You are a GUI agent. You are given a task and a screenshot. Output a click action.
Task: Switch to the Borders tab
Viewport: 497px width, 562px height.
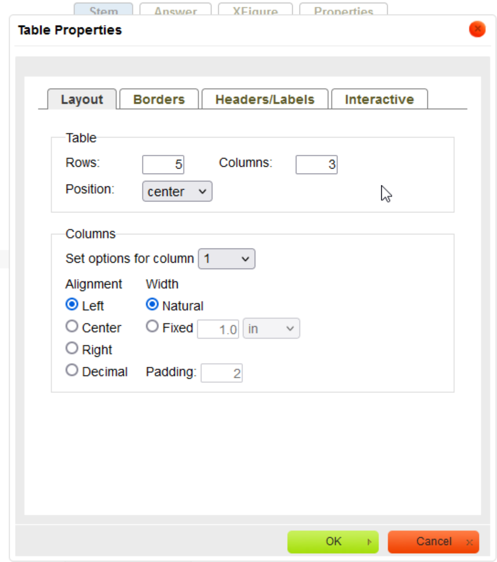[x=159, y=99]
